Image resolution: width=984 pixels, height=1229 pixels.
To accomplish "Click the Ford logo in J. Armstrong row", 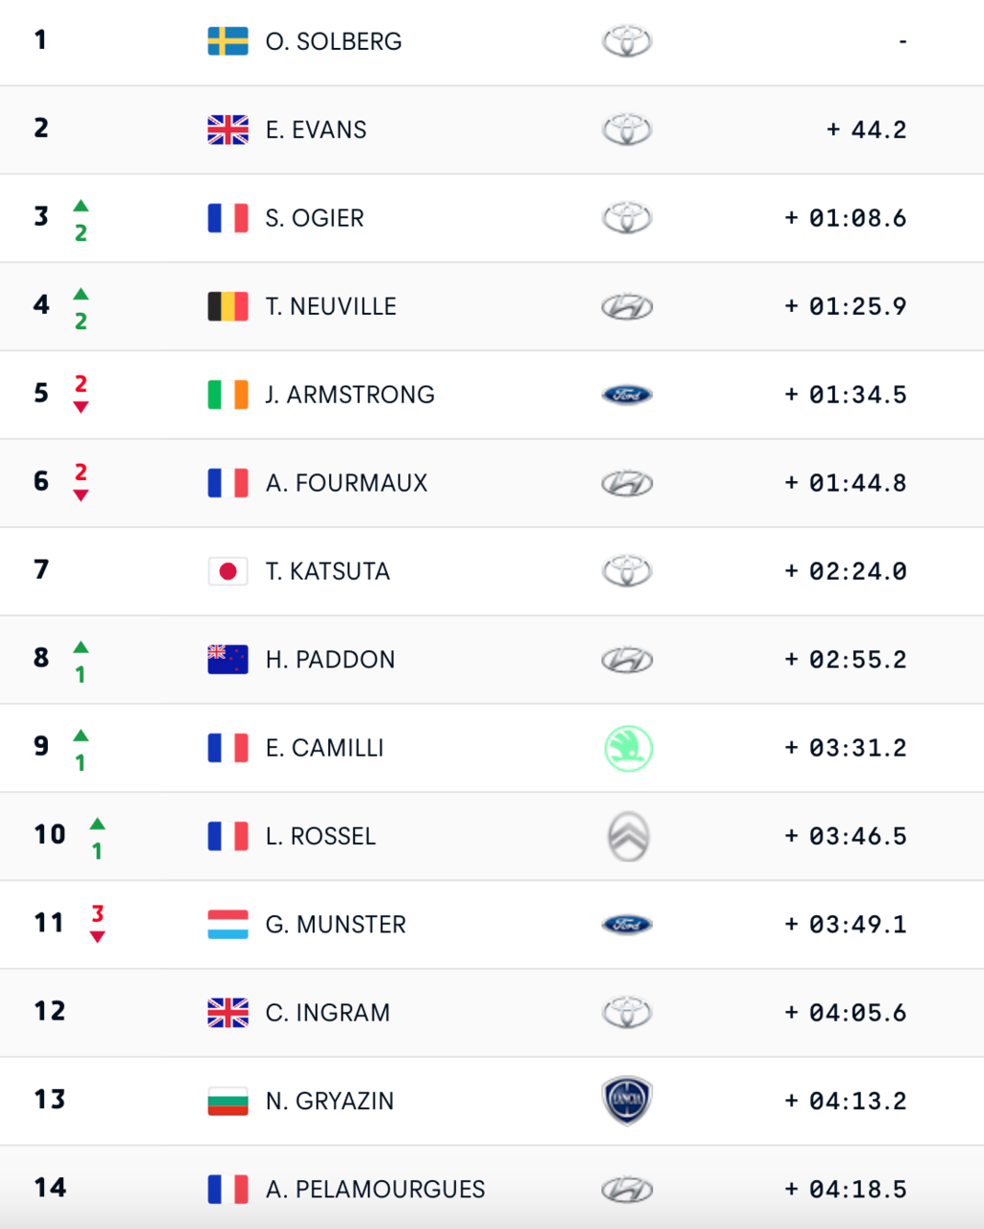I will click(627, 395).
